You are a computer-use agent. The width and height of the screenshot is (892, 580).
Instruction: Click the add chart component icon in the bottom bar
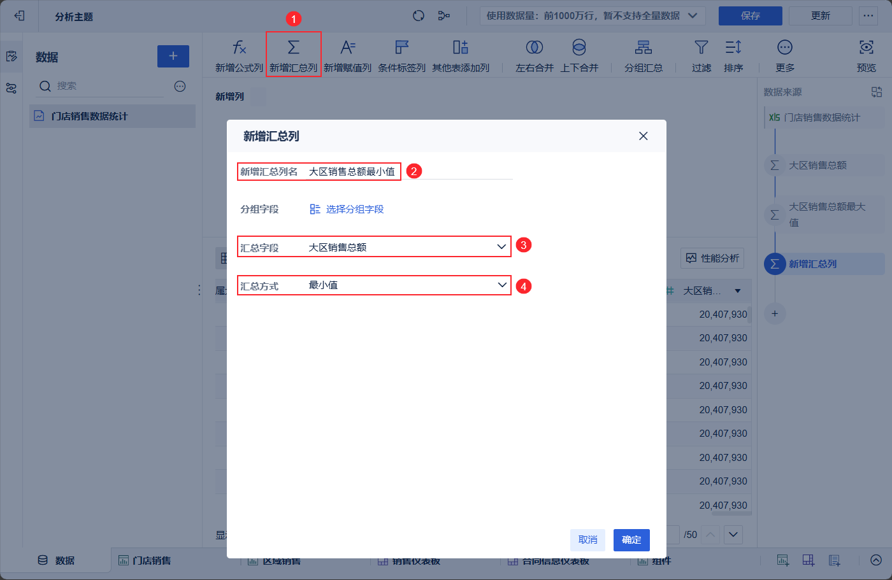click(783, 560)
